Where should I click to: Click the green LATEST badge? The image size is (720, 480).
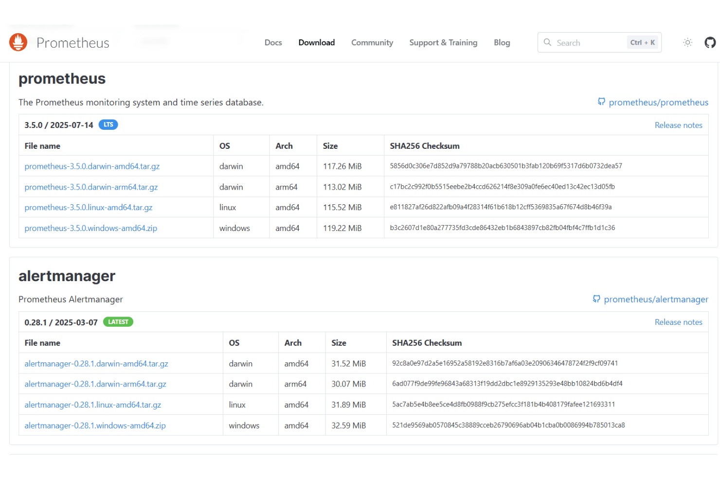pos(118,321)
